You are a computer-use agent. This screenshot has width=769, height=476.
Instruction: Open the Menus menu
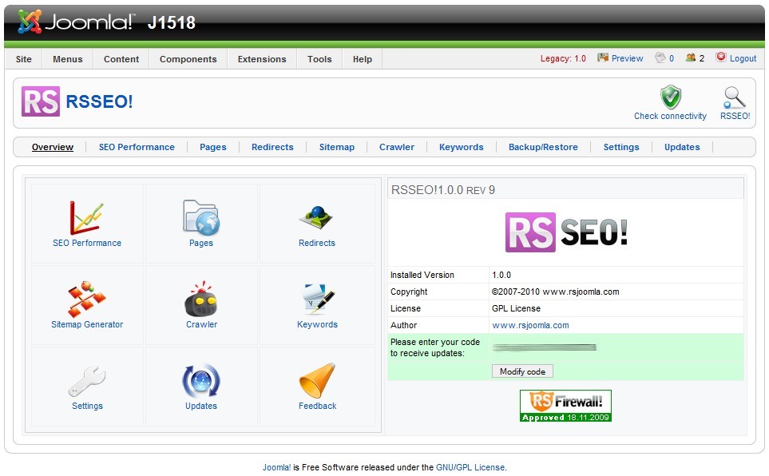pos(68,59)
